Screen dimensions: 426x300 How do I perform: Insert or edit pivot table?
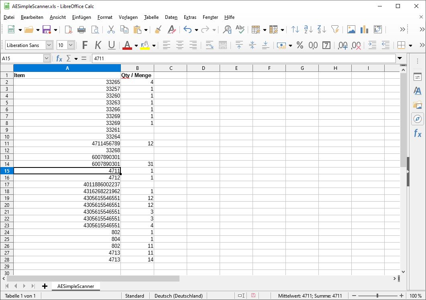pyautogui.click(x=378, y=29)
